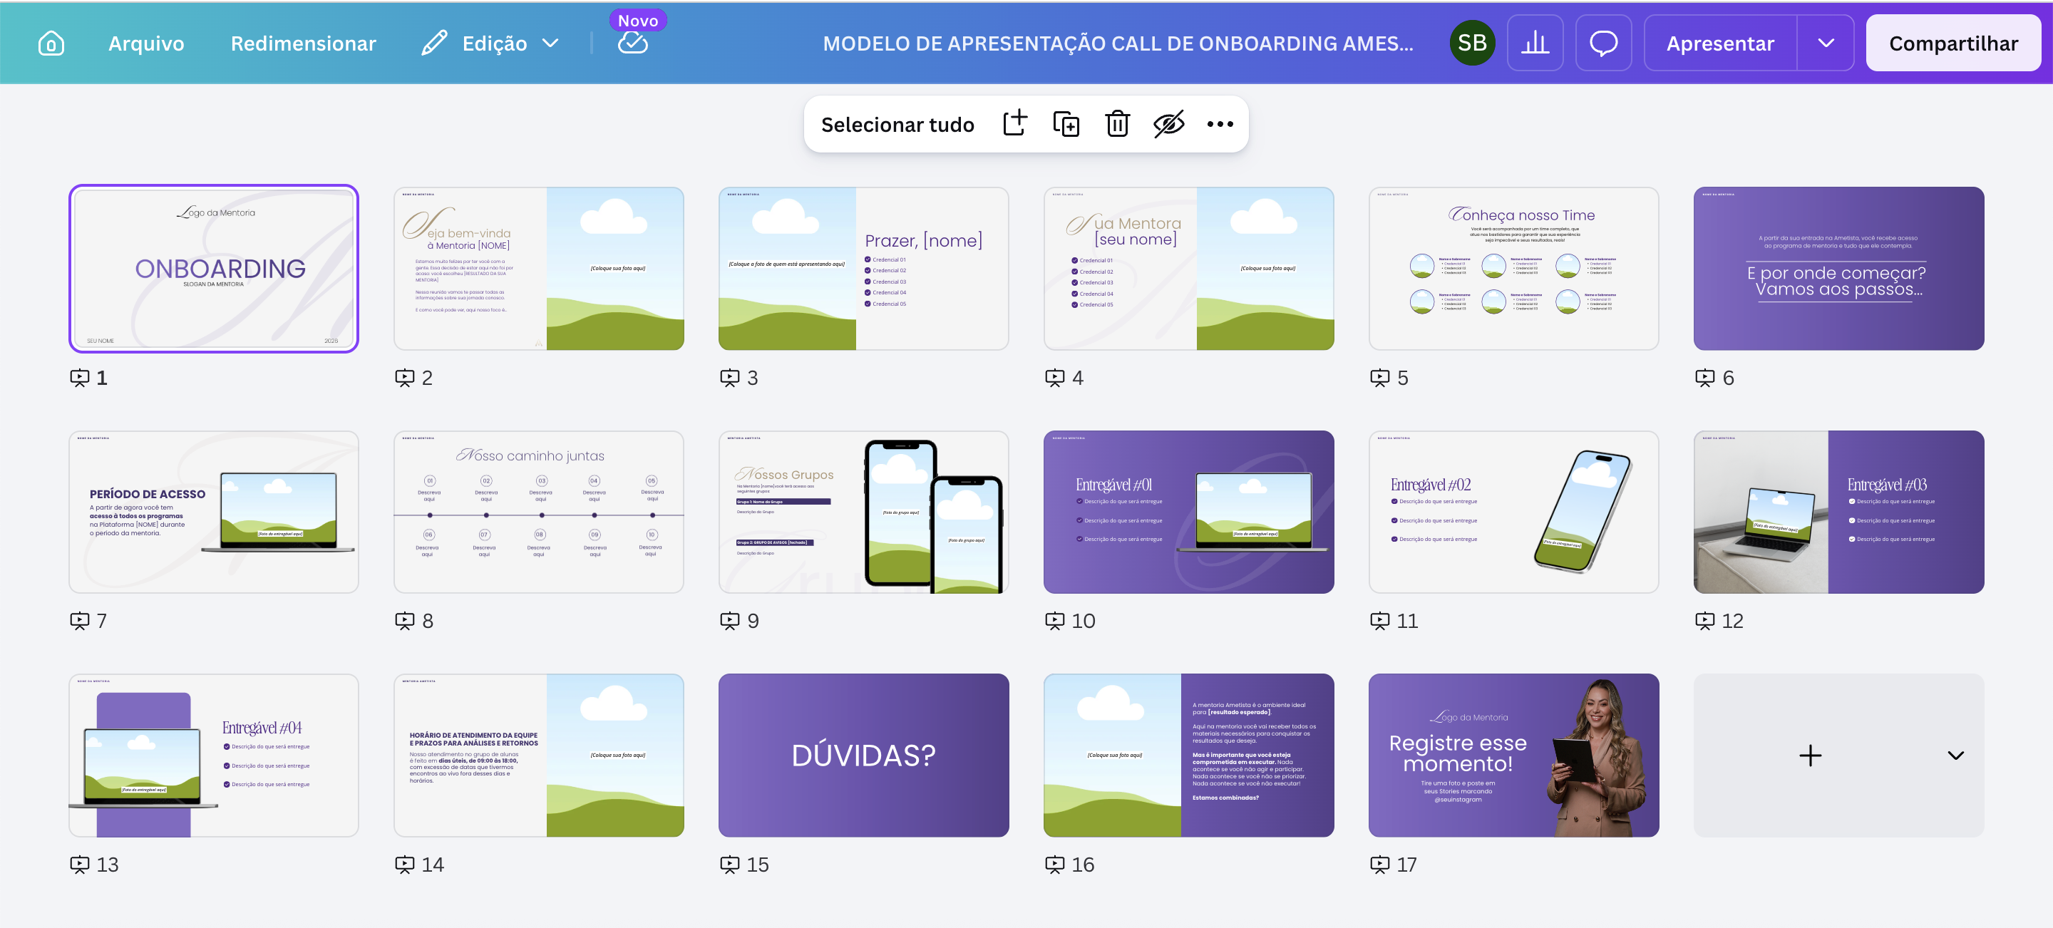
Task: Click the presenter icon under slide 3
Action: click(729, 378)
